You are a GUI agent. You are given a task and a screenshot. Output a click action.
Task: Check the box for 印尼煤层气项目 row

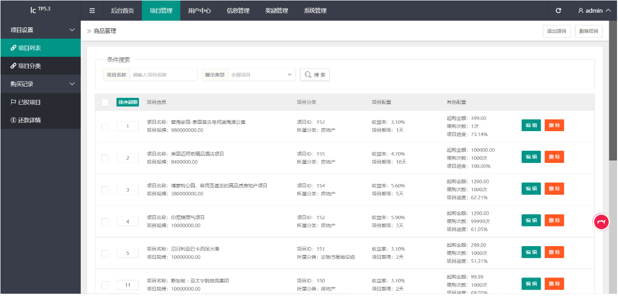105,222
